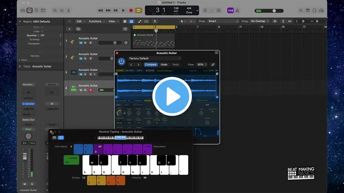Click the Q-Sampler instrument slot in channel strip
344x193 pixels.
click(x=28, y=104)
